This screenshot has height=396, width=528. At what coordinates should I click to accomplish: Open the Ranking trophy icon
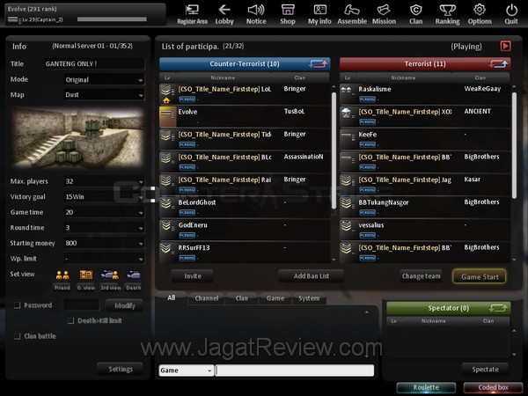(x=448, y=14)
